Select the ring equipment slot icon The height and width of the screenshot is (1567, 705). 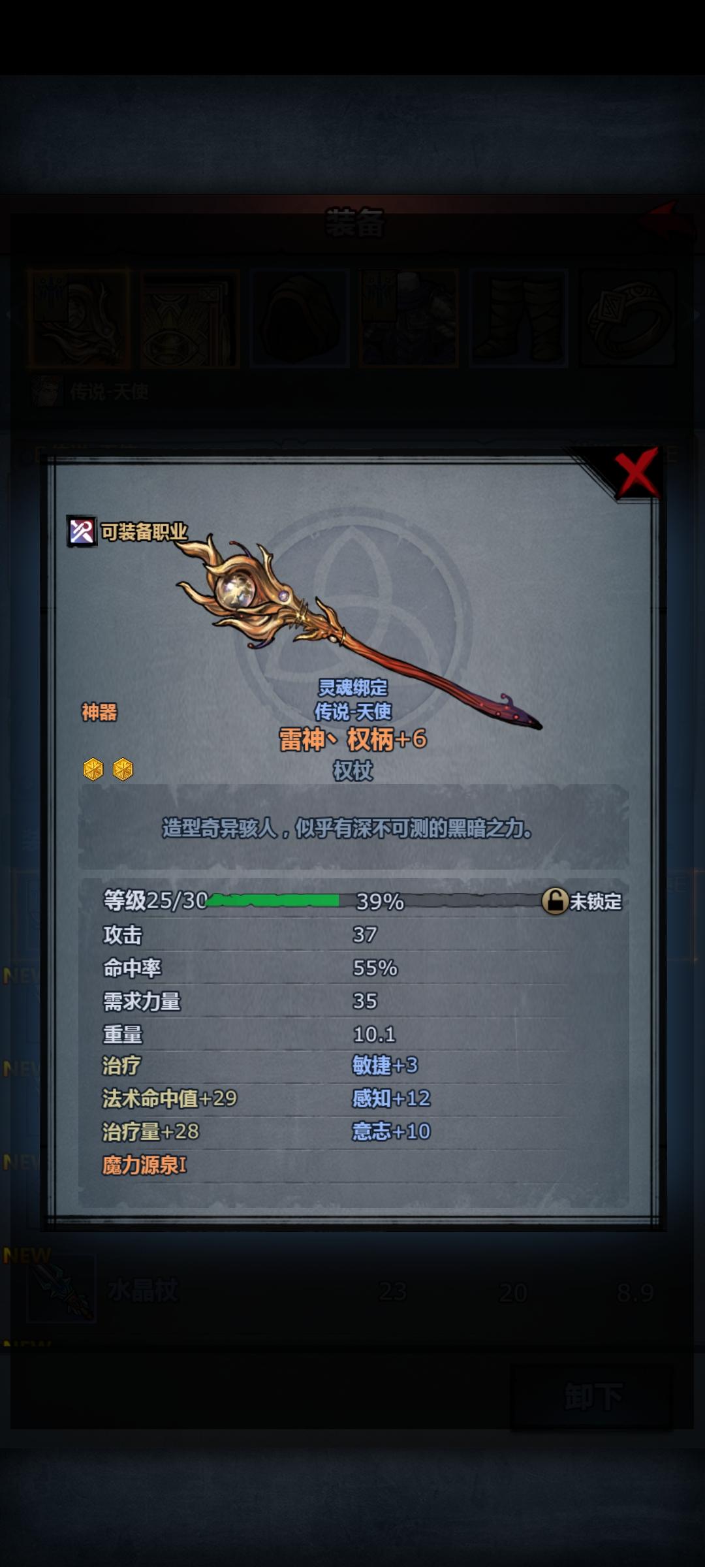click(x=627, y=319)
